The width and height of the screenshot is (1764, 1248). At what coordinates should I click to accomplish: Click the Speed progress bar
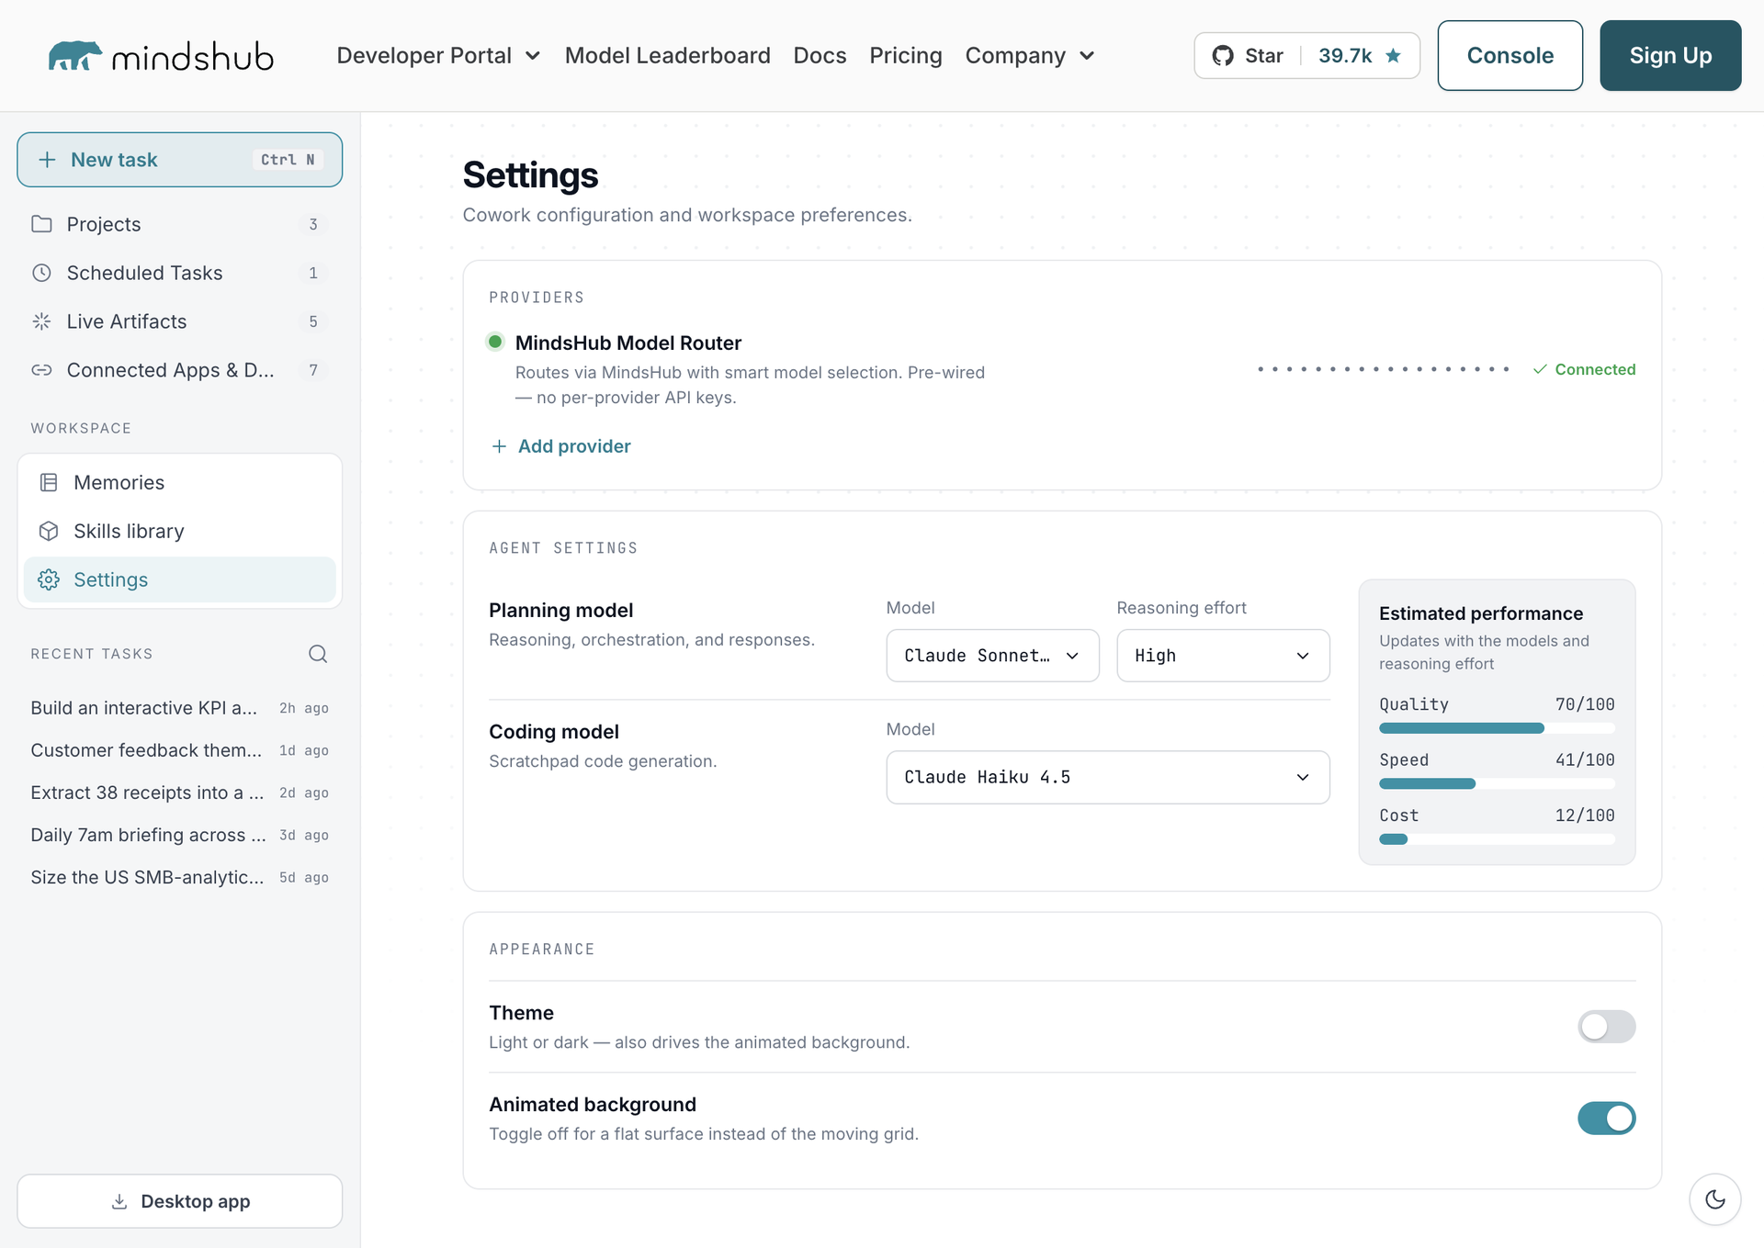click(x=1497, y=783)
